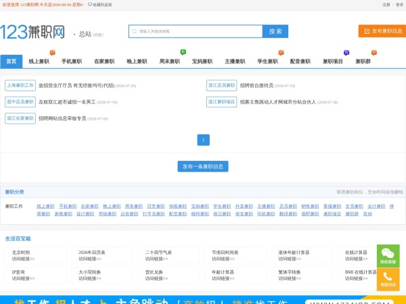Open 其他 category link
The image size is (406, 304).
coord(367,213)
